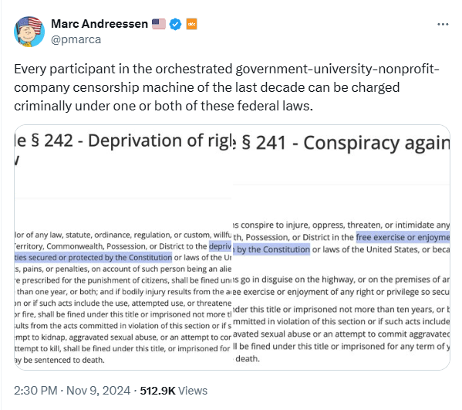
Task: Click the blue verified checkmark badge
Action: click(175, 24)
